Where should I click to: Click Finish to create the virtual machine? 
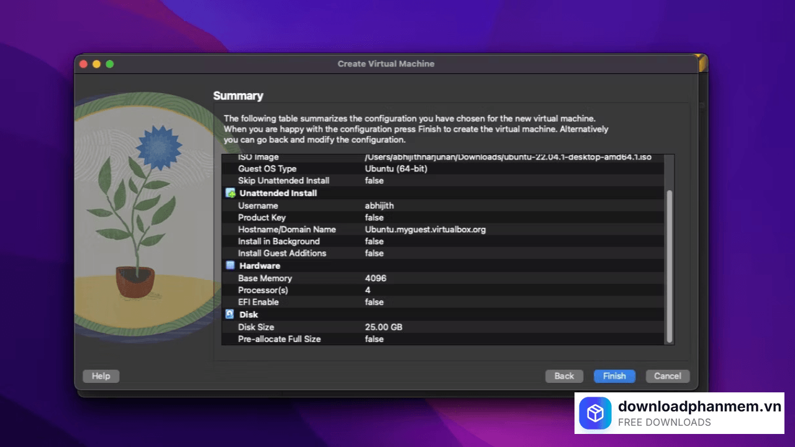pos(614,376)
